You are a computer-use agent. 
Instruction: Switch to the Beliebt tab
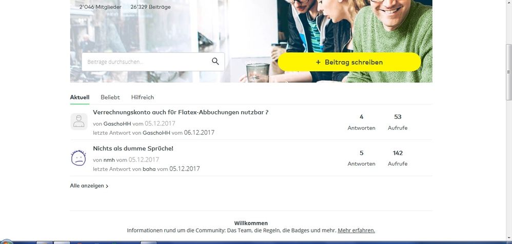pos(110,97)
